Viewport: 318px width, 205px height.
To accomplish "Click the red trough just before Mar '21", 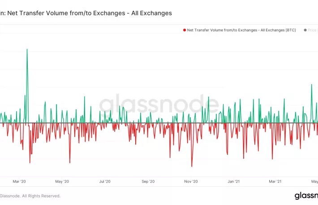I will point(272,158).
